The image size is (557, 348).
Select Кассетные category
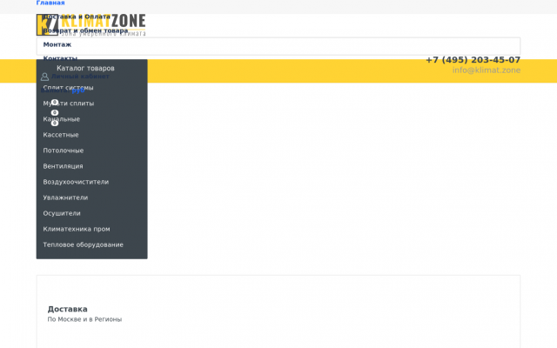pyautogui.click(x=61, y=135)
